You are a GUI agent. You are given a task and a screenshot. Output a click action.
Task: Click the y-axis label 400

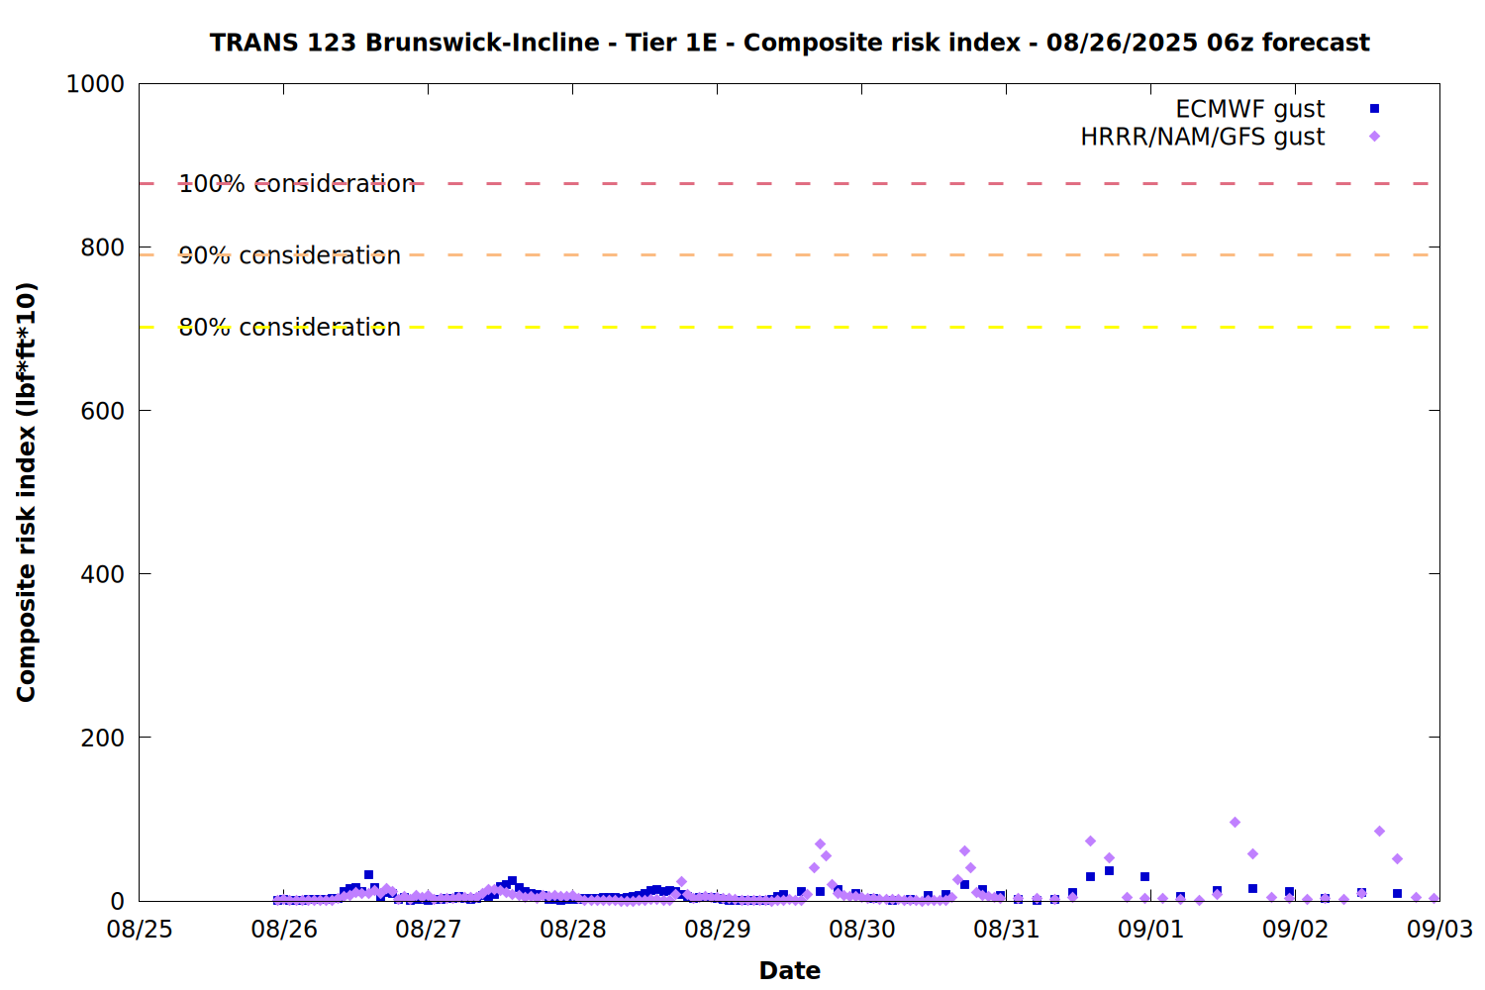103,574
